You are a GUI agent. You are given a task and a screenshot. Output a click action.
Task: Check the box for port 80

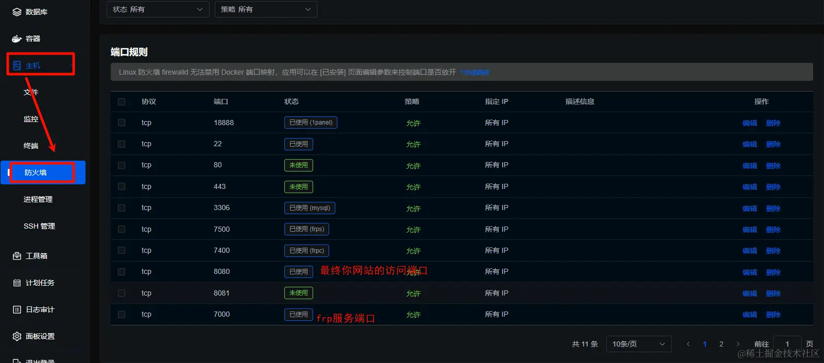pyautogui.click(x=122, y=165)
